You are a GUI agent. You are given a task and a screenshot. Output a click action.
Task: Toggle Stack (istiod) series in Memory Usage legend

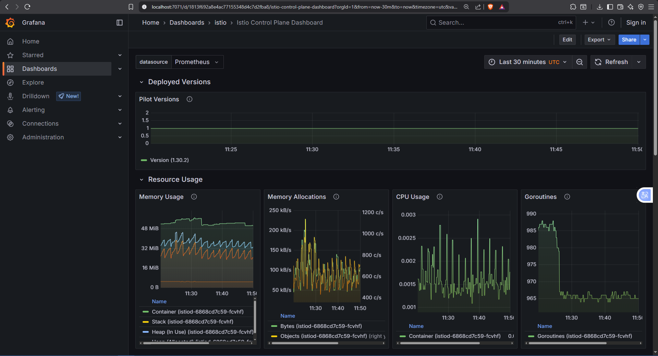192,322
